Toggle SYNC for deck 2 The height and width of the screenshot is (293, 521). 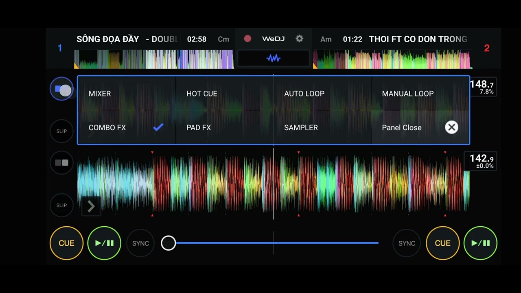(407, 243)
